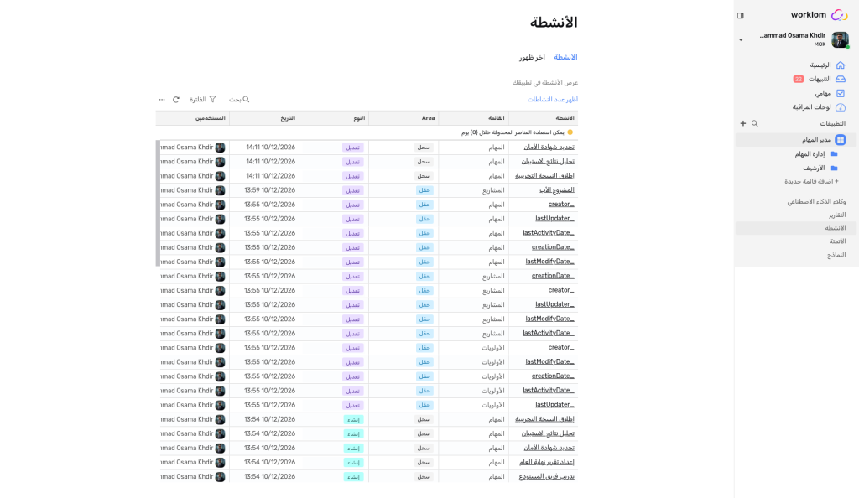859x498 pixels.
Task: Switch to the آخر ظهور tab
Action: click(x=533, y=58)
